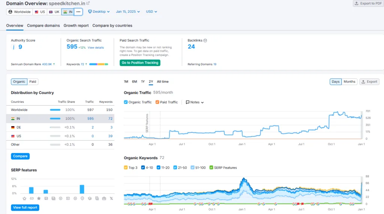
Task: Toggle the SERP Features checkbox
Action: click(211, 168)
